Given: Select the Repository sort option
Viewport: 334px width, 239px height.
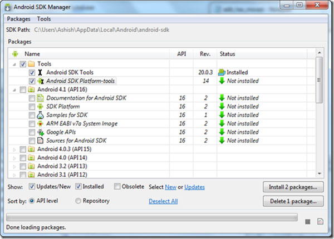Looking at the screenshot, I should pyautogui.click(x=78, y=201).
